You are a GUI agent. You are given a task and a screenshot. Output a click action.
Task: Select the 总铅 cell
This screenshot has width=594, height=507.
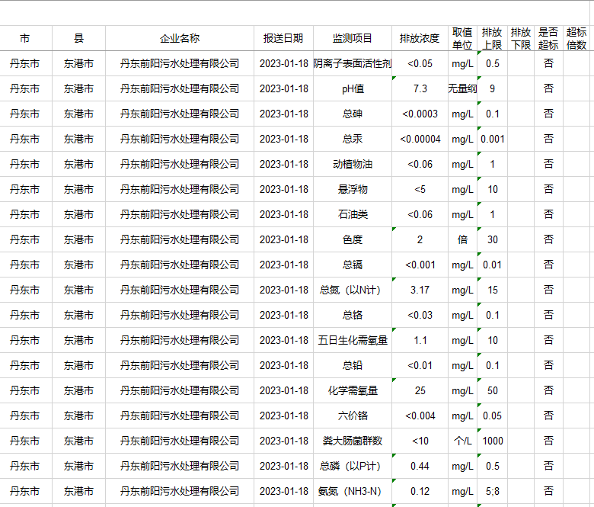(x=353, y=365)
